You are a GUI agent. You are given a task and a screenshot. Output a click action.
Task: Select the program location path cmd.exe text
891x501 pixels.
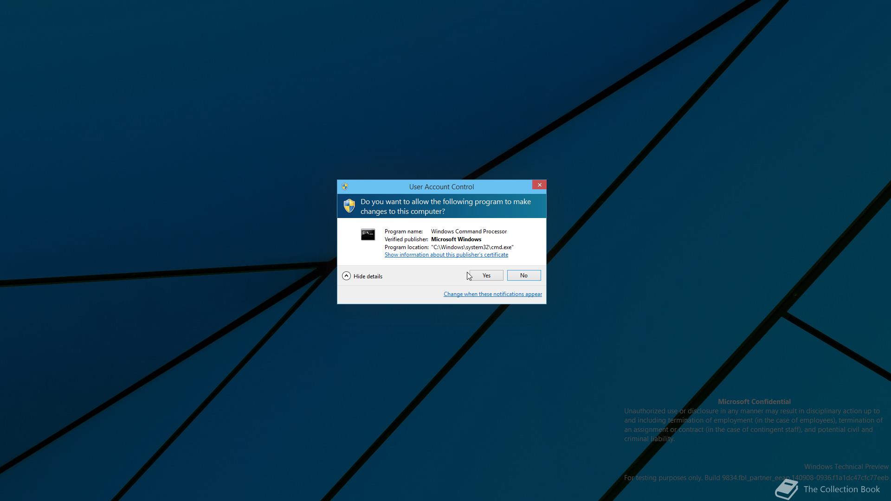point(472,247)
